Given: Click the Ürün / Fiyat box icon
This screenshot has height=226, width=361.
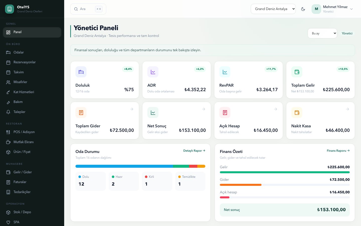Looking at the screenshot, I should [8, 152].
